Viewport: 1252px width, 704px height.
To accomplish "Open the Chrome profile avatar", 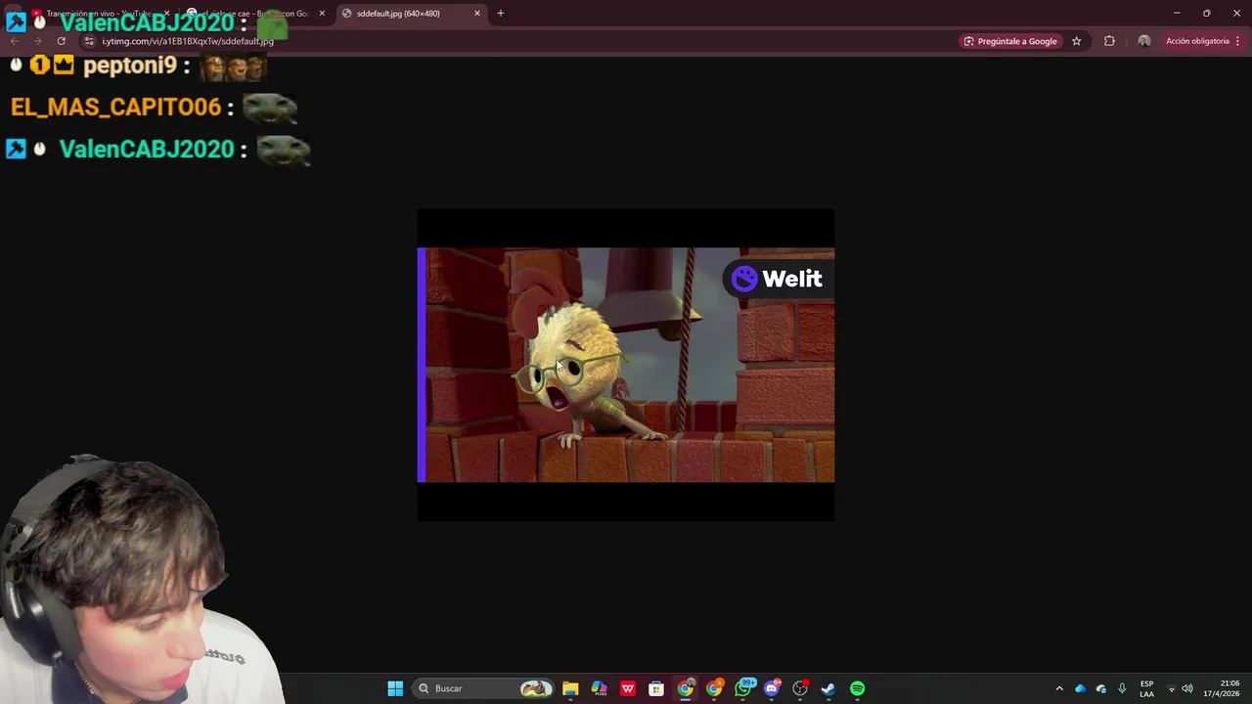I will click(x=1143, y=41).
